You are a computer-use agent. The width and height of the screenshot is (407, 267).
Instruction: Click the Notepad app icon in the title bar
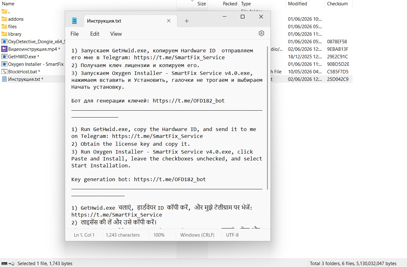(x=74, y=21)
